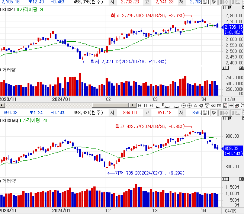Click 2,800.00 on KOSPI price axis
The width and height of the screenshot is (244, 214).
[234, 16]
